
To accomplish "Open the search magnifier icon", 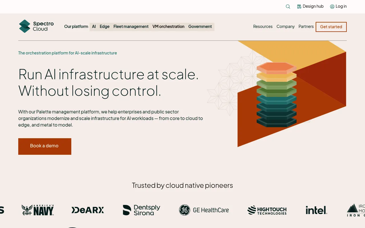I will point(288,7).
